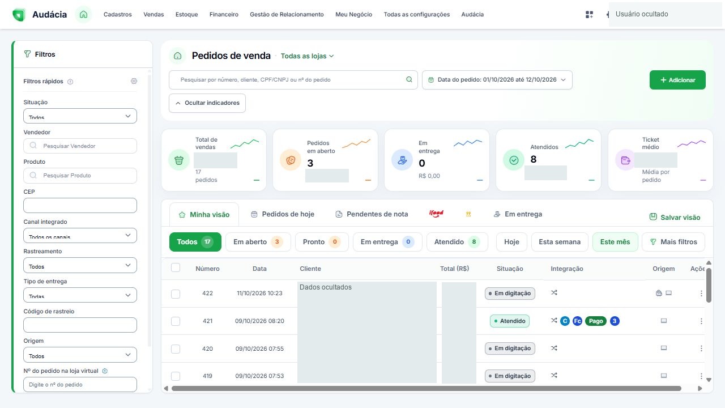Click the Total de vendas basket icon
The width and height of the screenshot is (725, 408).
[x=179, y=160]
